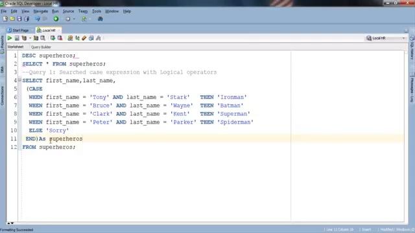415x233 pixels.
Task: Click the ELSE 'Sorry' line
Action: [49, 130]
